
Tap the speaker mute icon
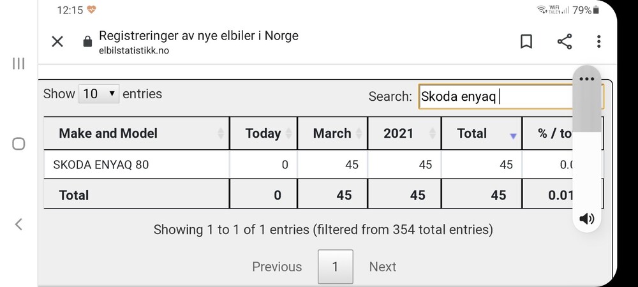586,219
